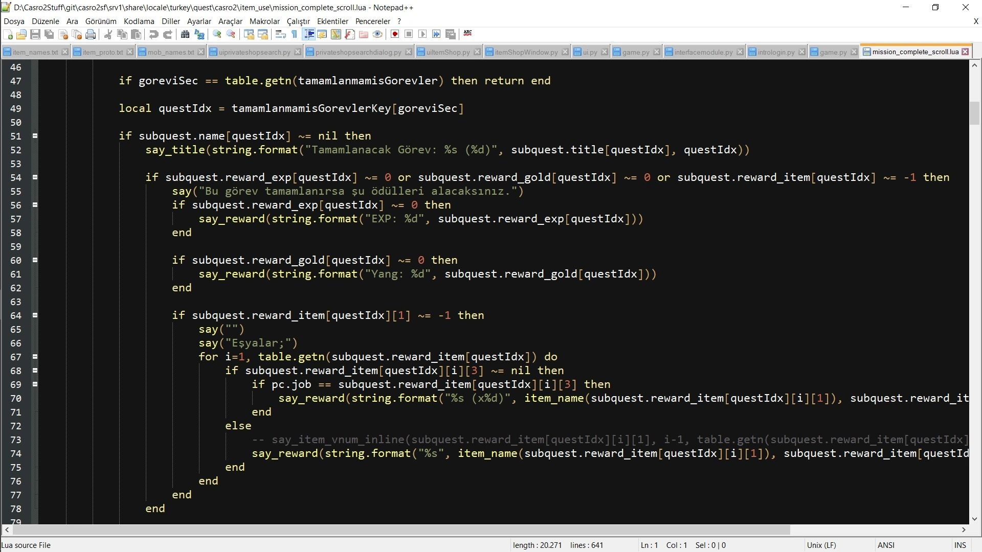Close the item_proto.txt tab
Image resolution: width=982 pixels, height=552 pixels.
pos(130,52)
